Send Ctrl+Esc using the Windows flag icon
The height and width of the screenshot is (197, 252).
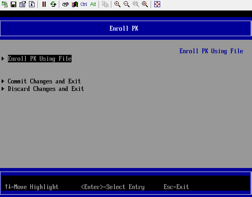74,4
